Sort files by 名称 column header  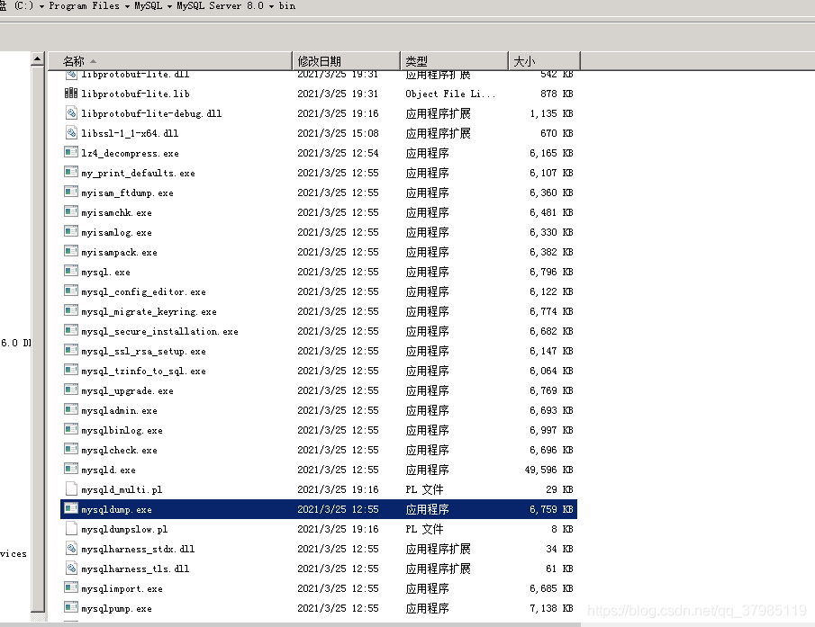click(x=170, y=61)
